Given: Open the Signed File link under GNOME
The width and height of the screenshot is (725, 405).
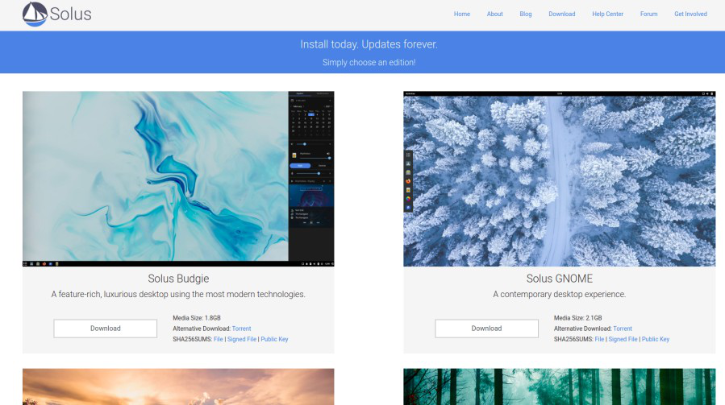Looking at the screenshot, I should 623,339.
